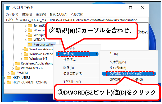Expand the HKEY_USERS hive
Image resolution: width=162 pixels, height=104 pixels.
click(x=5, y=78)
